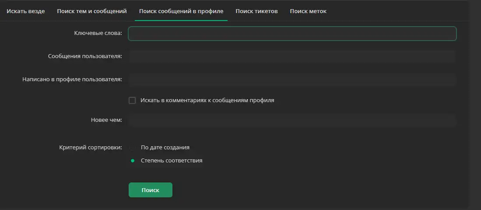Screen dimensions: 481x210
Task: Click inside the Сообщения пользователя text box
Action: (x=292, y=57)
